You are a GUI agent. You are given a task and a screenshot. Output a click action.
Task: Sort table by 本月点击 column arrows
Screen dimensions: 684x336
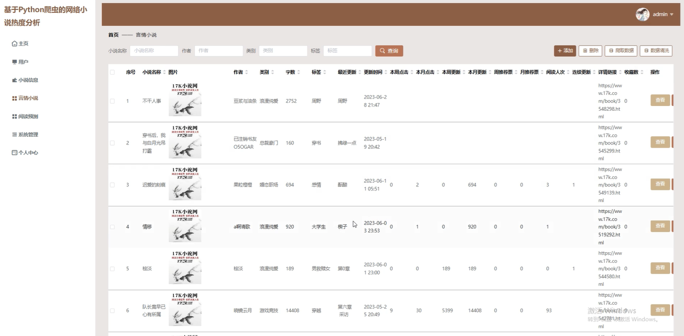click(438, 72)
